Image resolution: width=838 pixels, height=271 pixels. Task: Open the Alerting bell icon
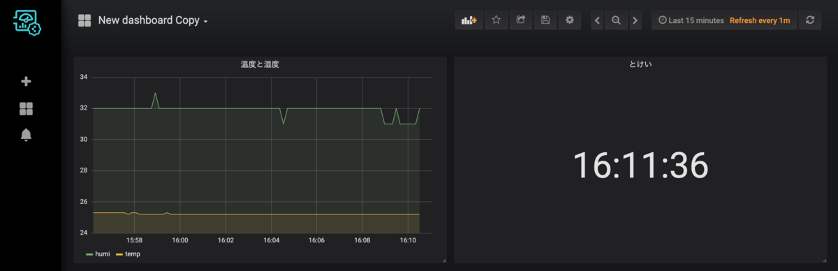pyautogui.click(x=26, y=135)
